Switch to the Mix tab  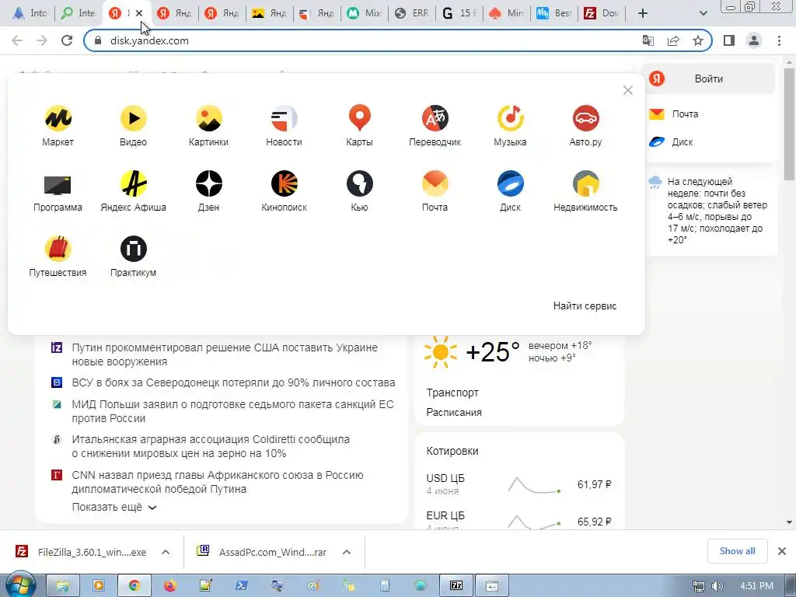pyautogui.click(x=364, y=13)
